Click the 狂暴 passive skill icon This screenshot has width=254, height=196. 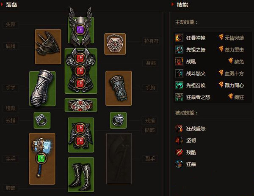pos(179,164)
